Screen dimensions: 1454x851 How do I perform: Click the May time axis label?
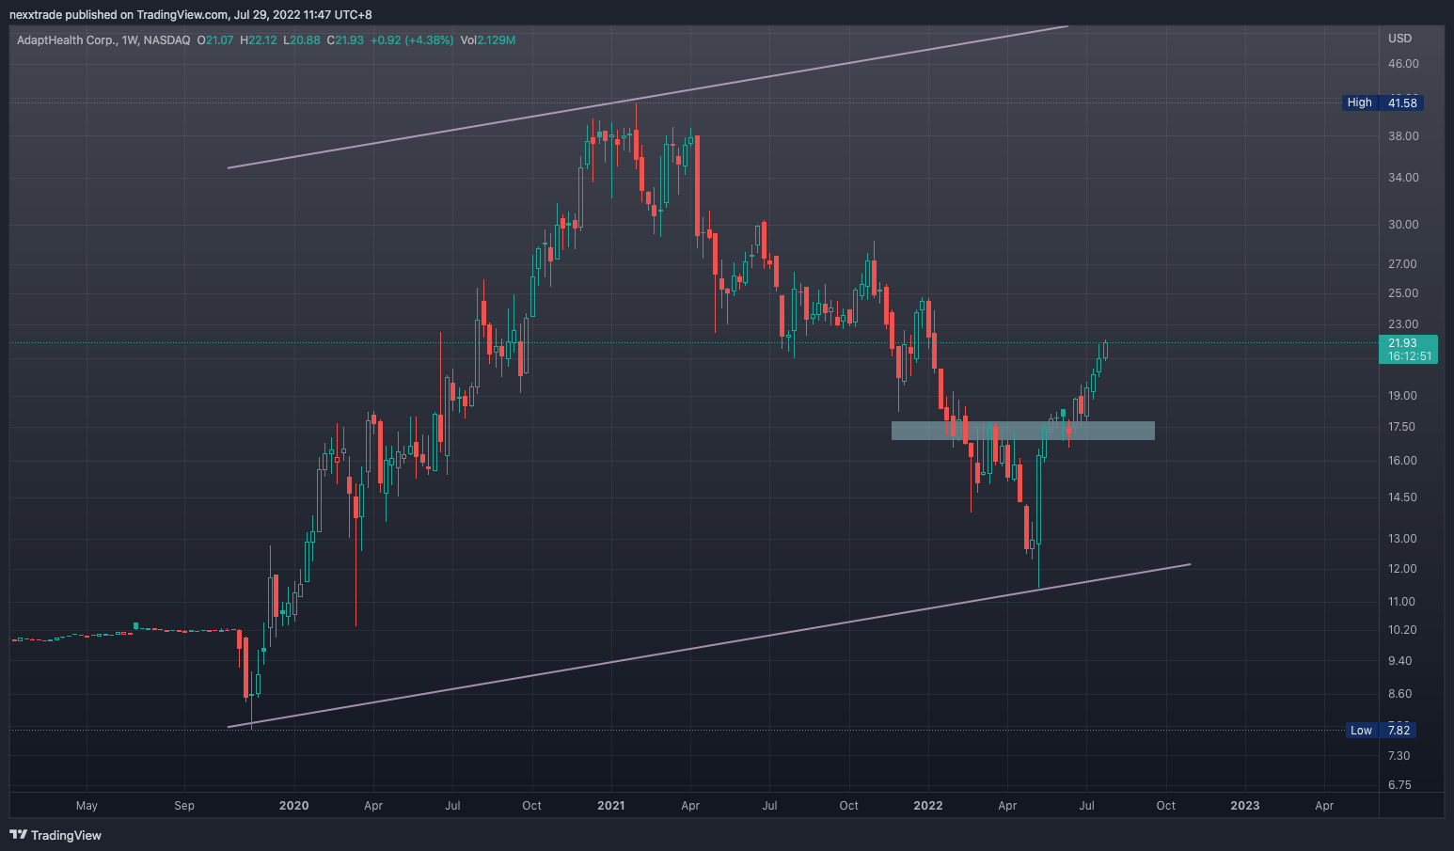[x=87, y=806]
